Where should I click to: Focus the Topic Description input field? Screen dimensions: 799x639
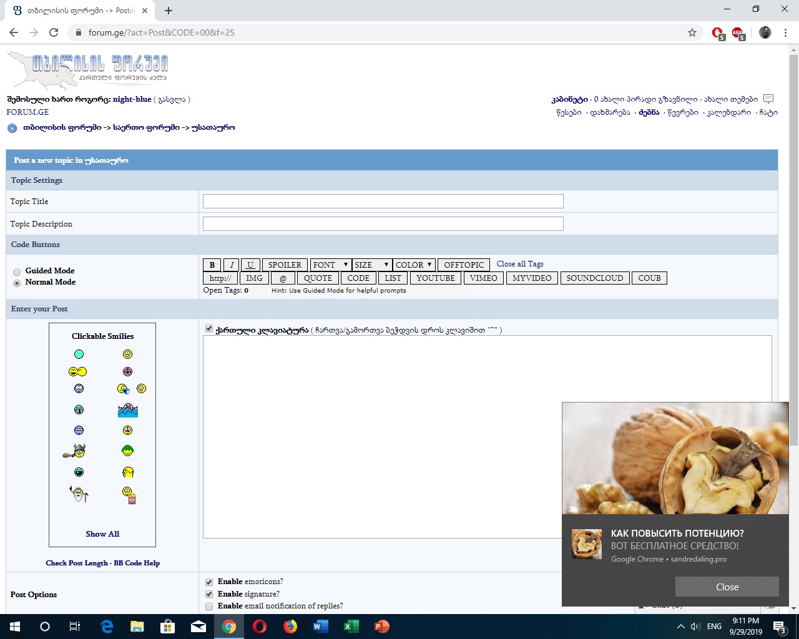[x=383, y=223]
